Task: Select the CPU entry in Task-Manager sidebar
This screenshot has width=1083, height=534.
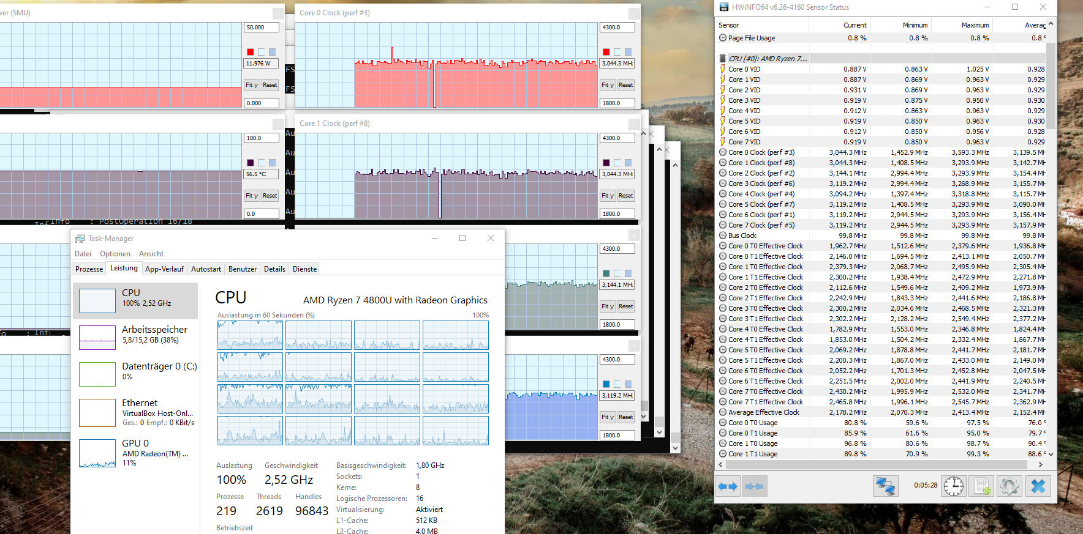Action: [x=135, y=300]
